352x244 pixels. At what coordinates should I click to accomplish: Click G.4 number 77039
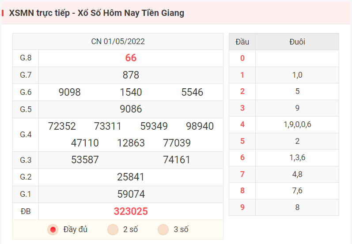[x=177, y=143]
